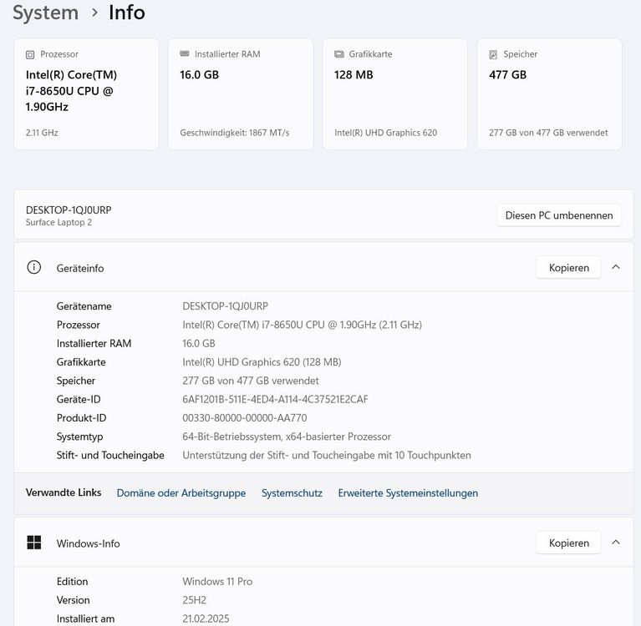The height and width of the screenshot is (626, 641).
Task: Open the Grafikkarte 128 MB card
Action: click(395, 94)
